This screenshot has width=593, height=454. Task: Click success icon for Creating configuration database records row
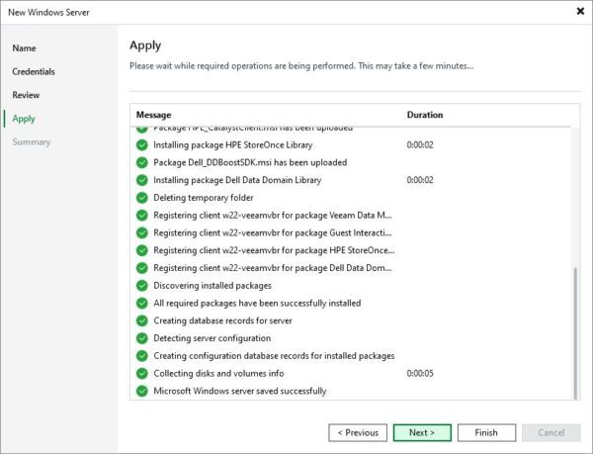click(x=141, y=356)
